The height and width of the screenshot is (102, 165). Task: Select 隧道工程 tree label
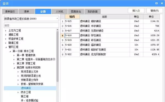tap(13, 43)
